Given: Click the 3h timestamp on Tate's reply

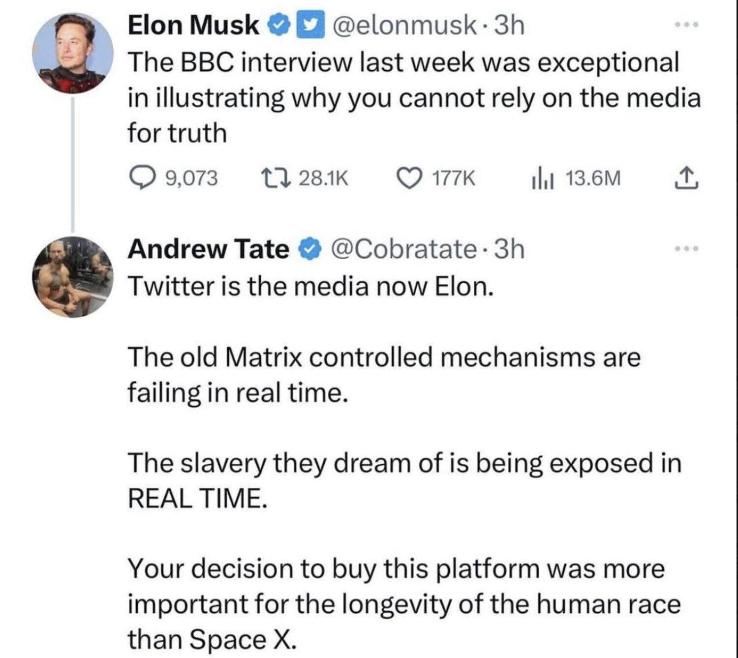Looking at the screenshot, I should tap(509, 249).
